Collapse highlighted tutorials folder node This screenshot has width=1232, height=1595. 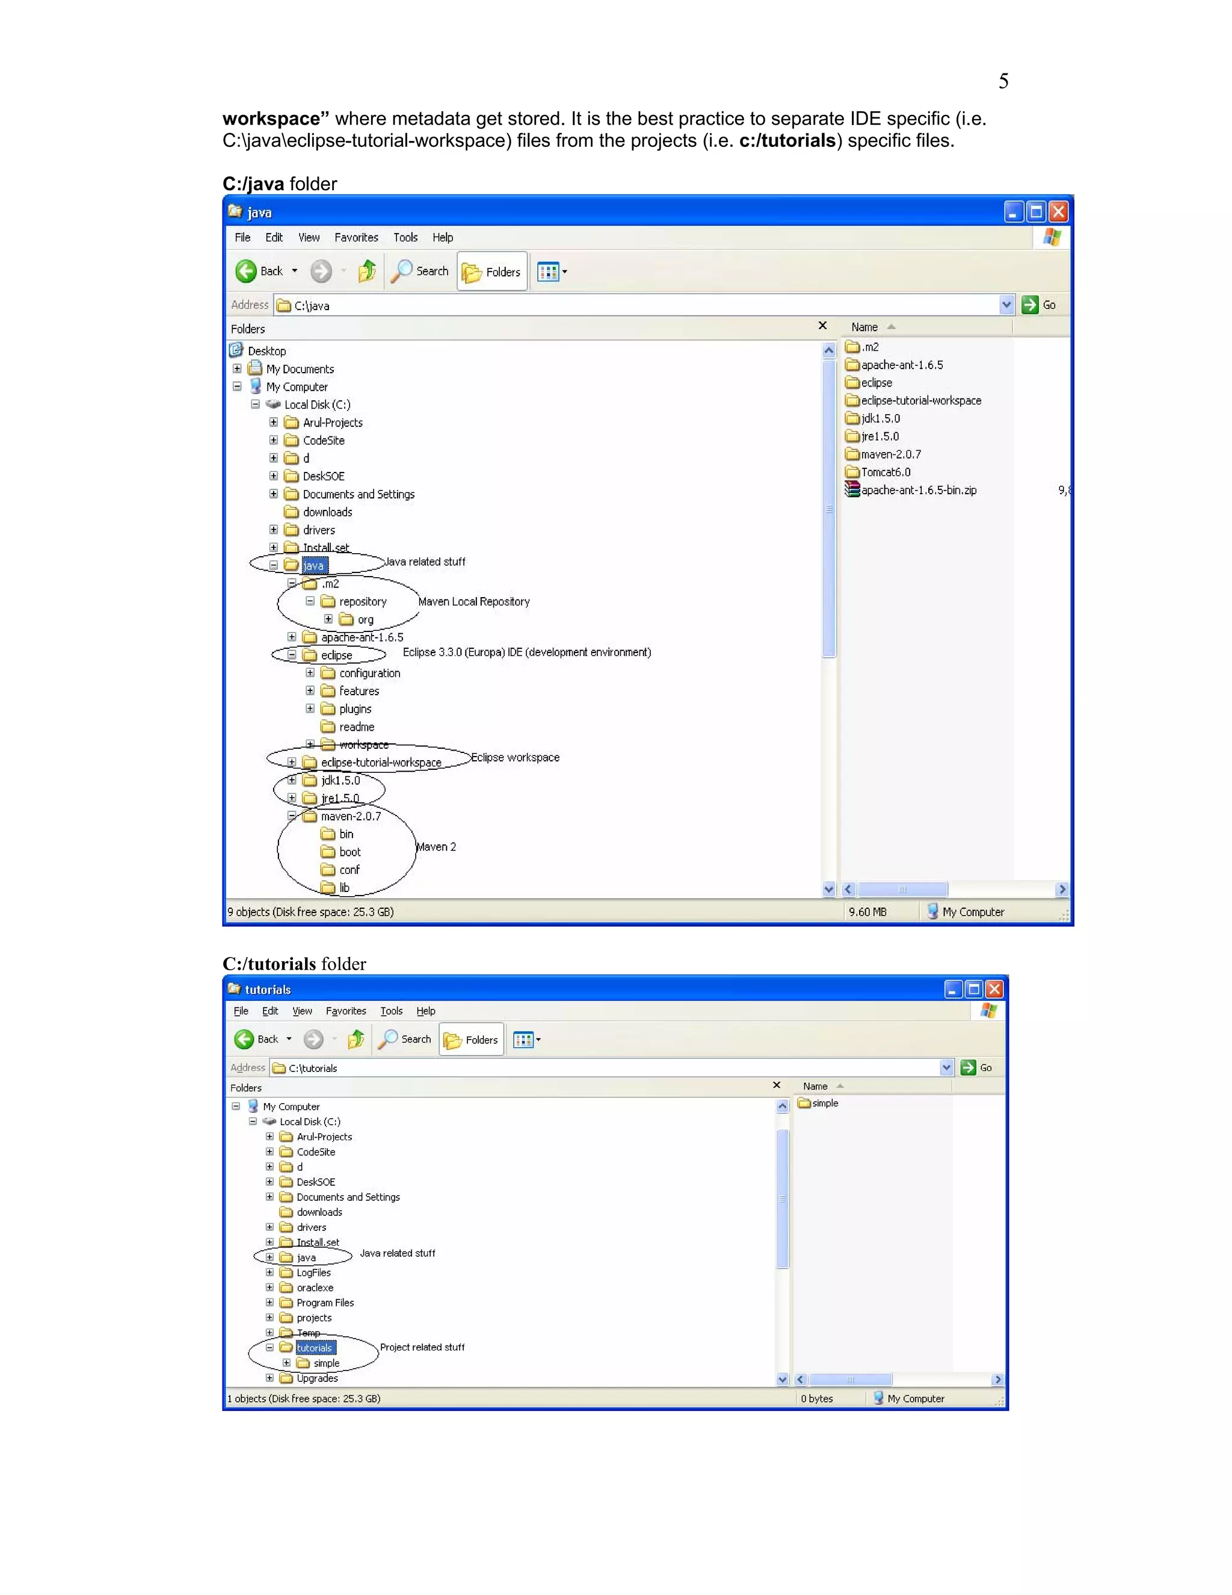(x=269, y=1348)
